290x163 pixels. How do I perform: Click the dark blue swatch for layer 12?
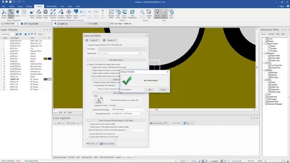coord(49,59)
